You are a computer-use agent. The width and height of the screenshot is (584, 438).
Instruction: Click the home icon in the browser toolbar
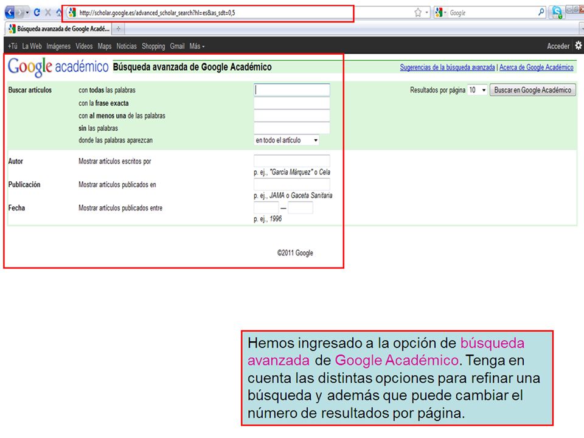[x=59, y=12]
